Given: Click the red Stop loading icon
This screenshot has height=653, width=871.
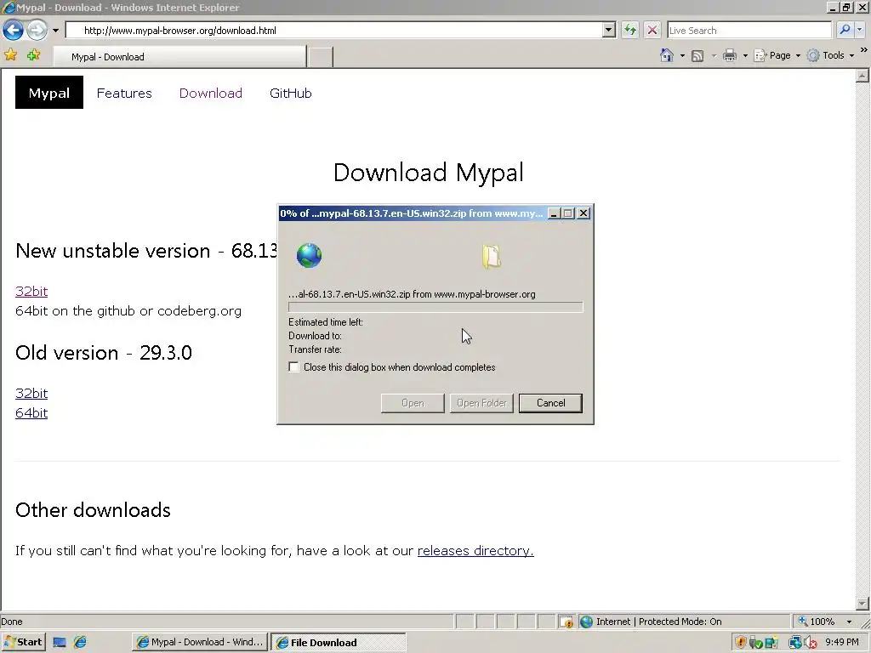Looking at the screenshot, I should (652, 30).
